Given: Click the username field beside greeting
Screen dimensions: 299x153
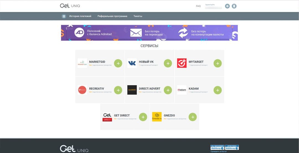Looking at the screenshot, I should [x=213, y=8].
